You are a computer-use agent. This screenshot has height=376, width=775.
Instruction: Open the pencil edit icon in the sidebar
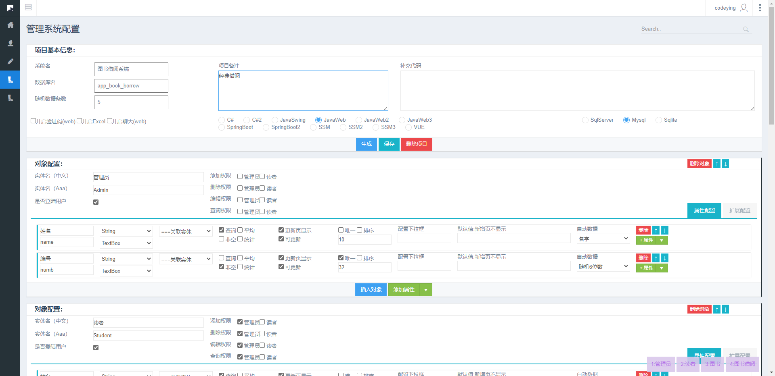tap(10, 61)
